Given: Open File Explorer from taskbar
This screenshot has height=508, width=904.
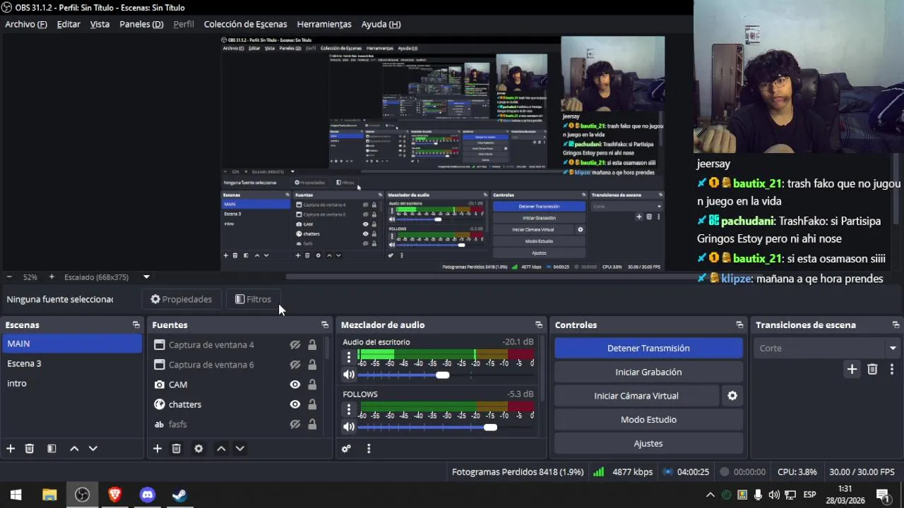Looking at the screenshot, I should [x=49, y=495].
